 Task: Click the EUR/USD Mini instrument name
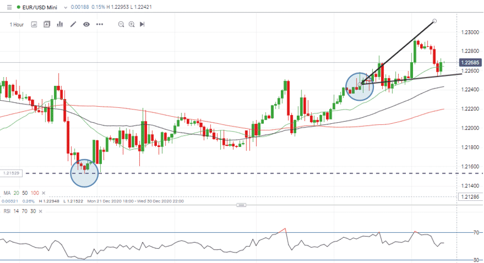(x=40, y=7)
